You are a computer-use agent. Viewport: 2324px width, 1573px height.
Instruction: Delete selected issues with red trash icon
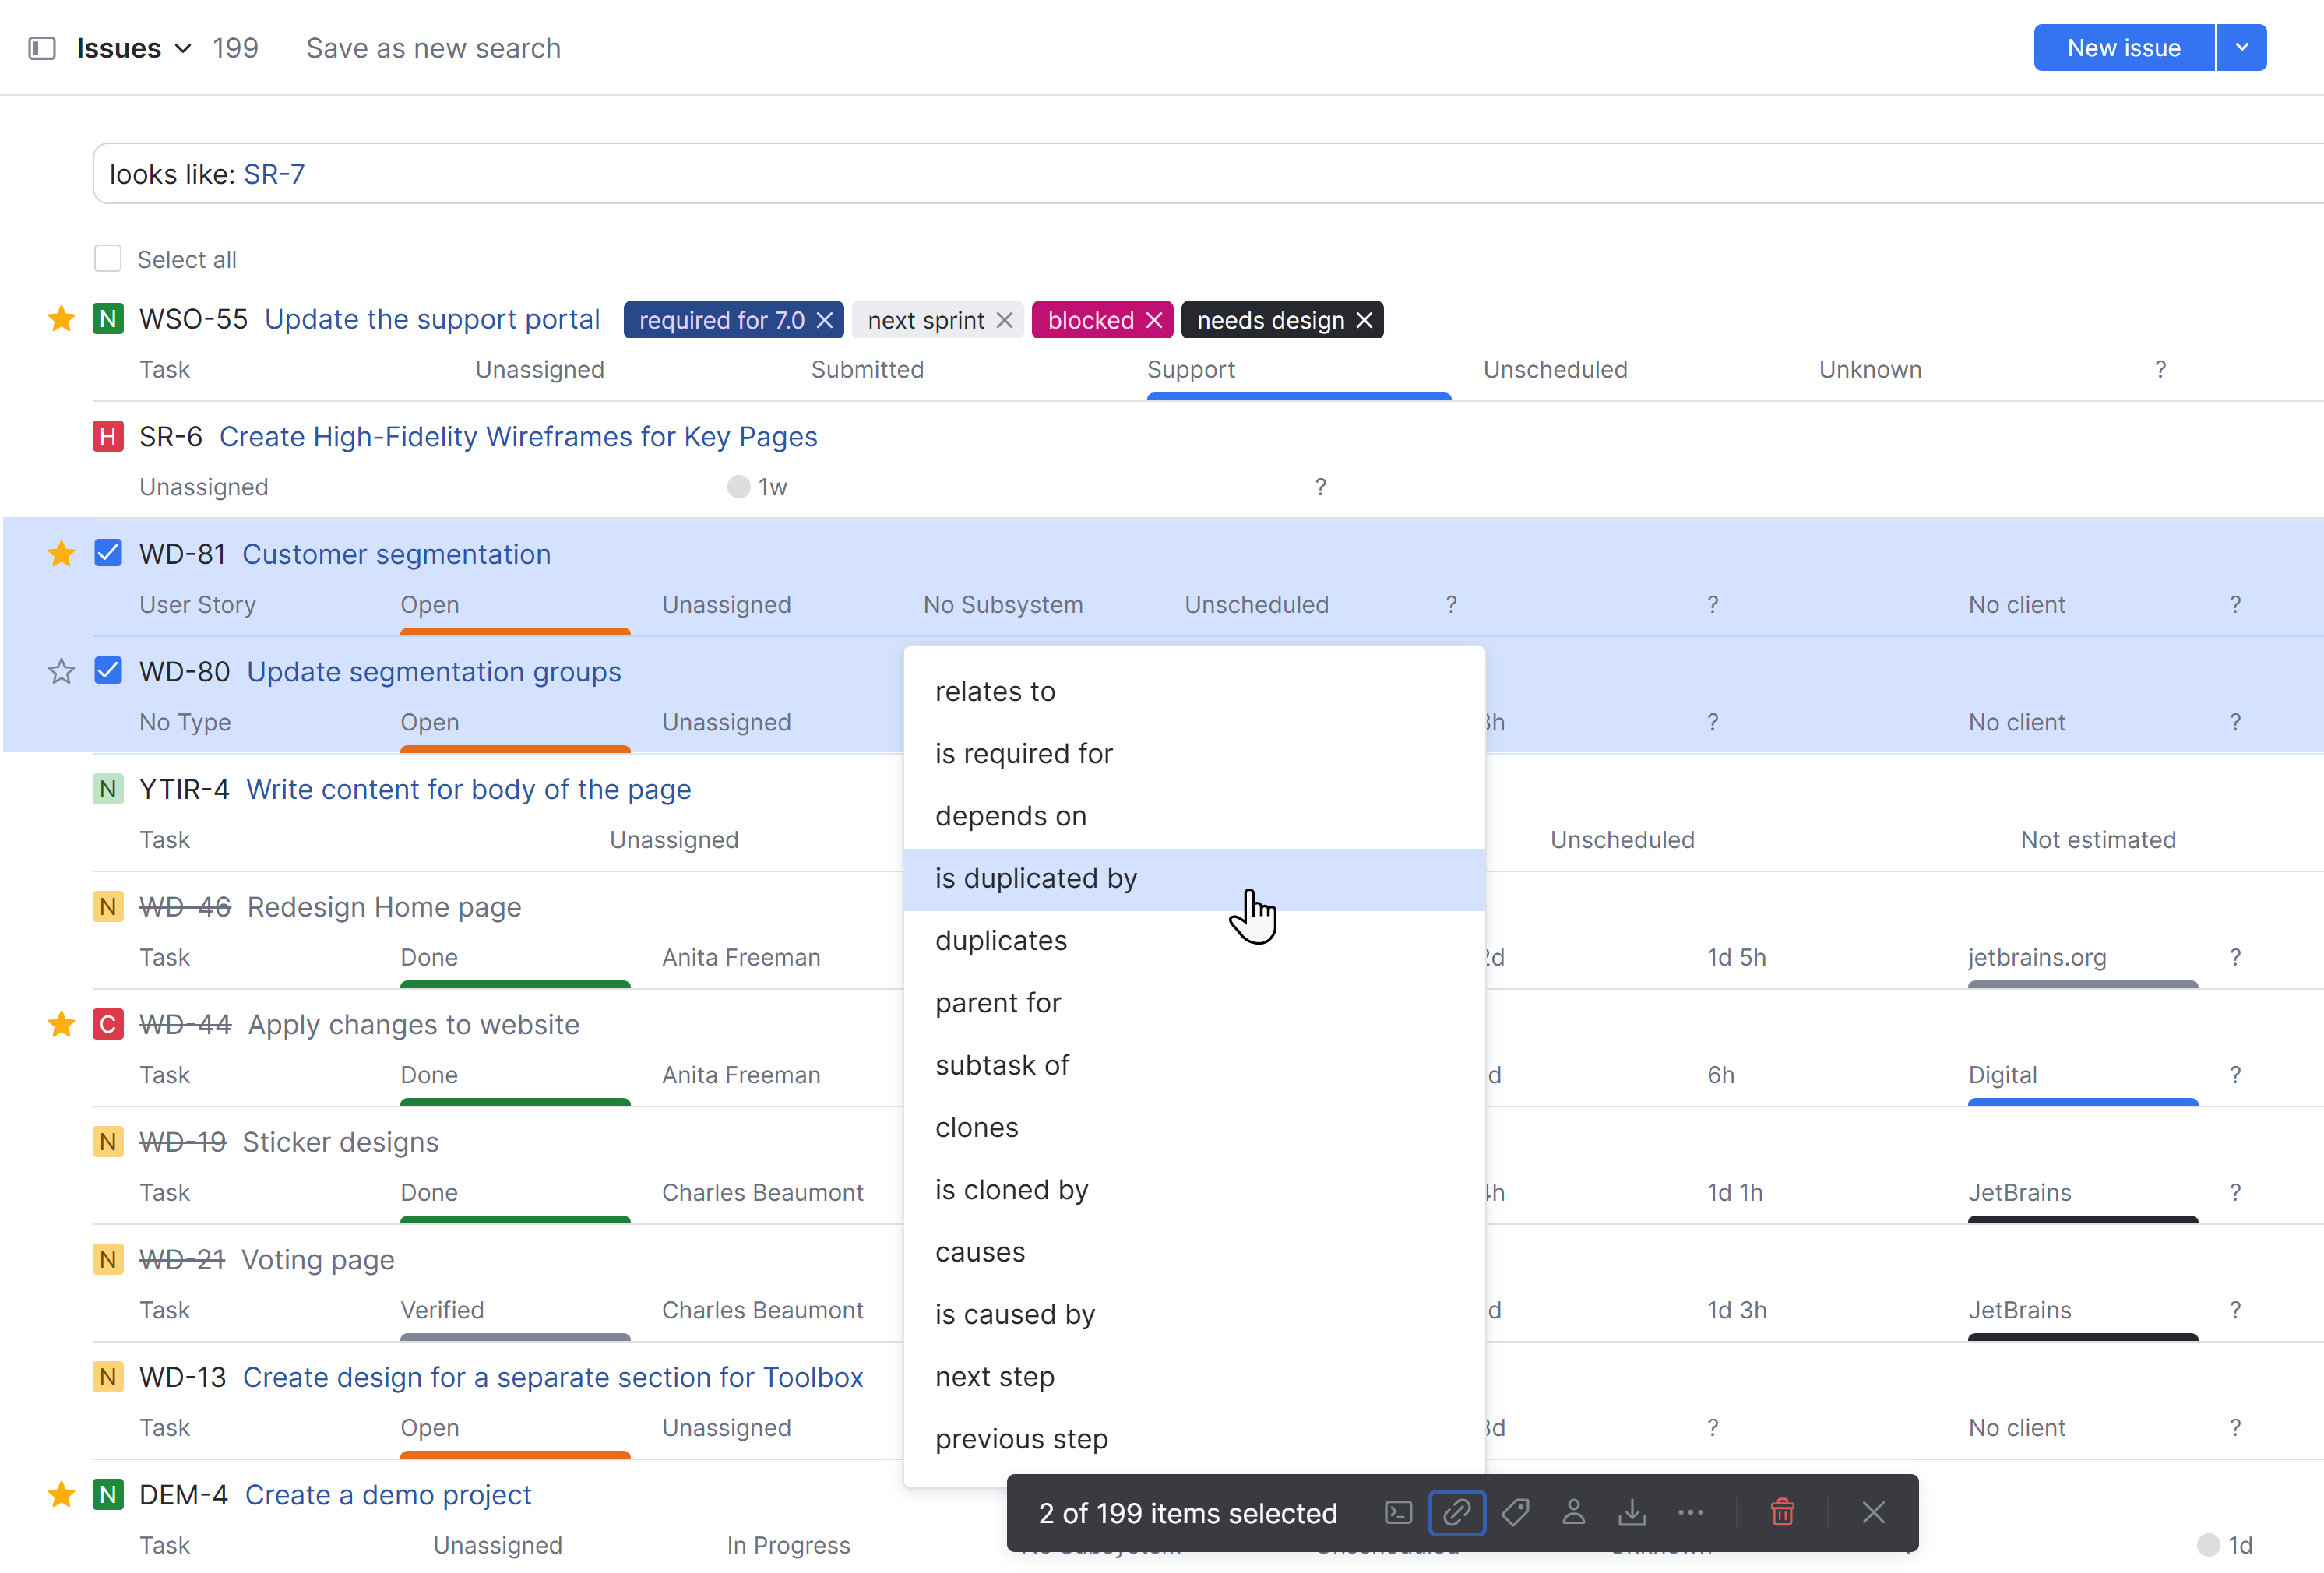pos(1782,1512)
